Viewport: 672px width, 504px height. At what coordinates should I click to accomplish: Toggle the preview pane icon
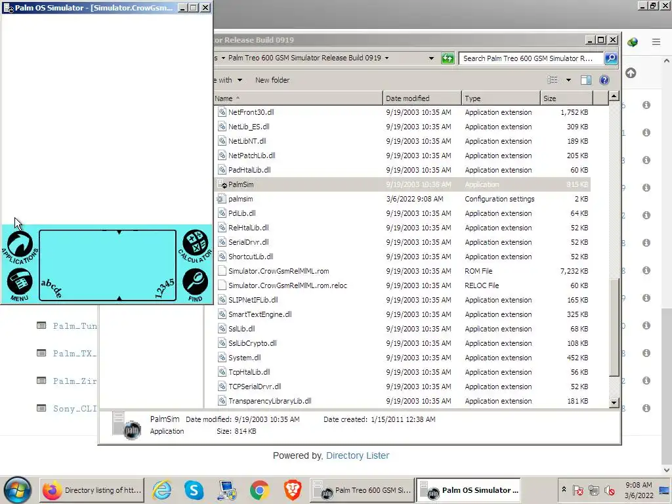click(586, 80)
